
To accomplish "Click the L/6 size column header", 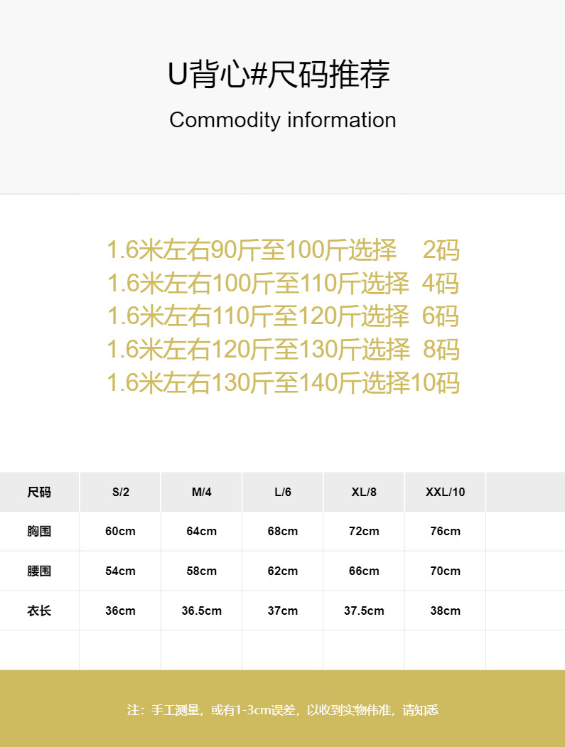I will click(282, 492).
